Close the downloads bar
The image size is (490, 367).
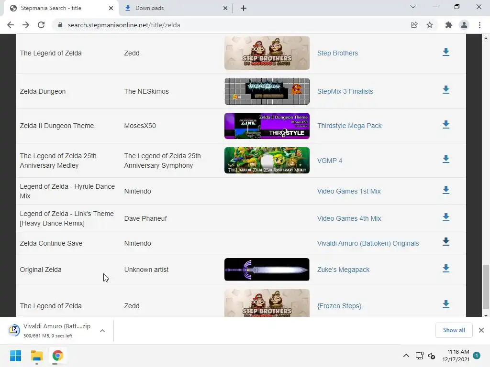pyautogui.click(x=481, y=330)
